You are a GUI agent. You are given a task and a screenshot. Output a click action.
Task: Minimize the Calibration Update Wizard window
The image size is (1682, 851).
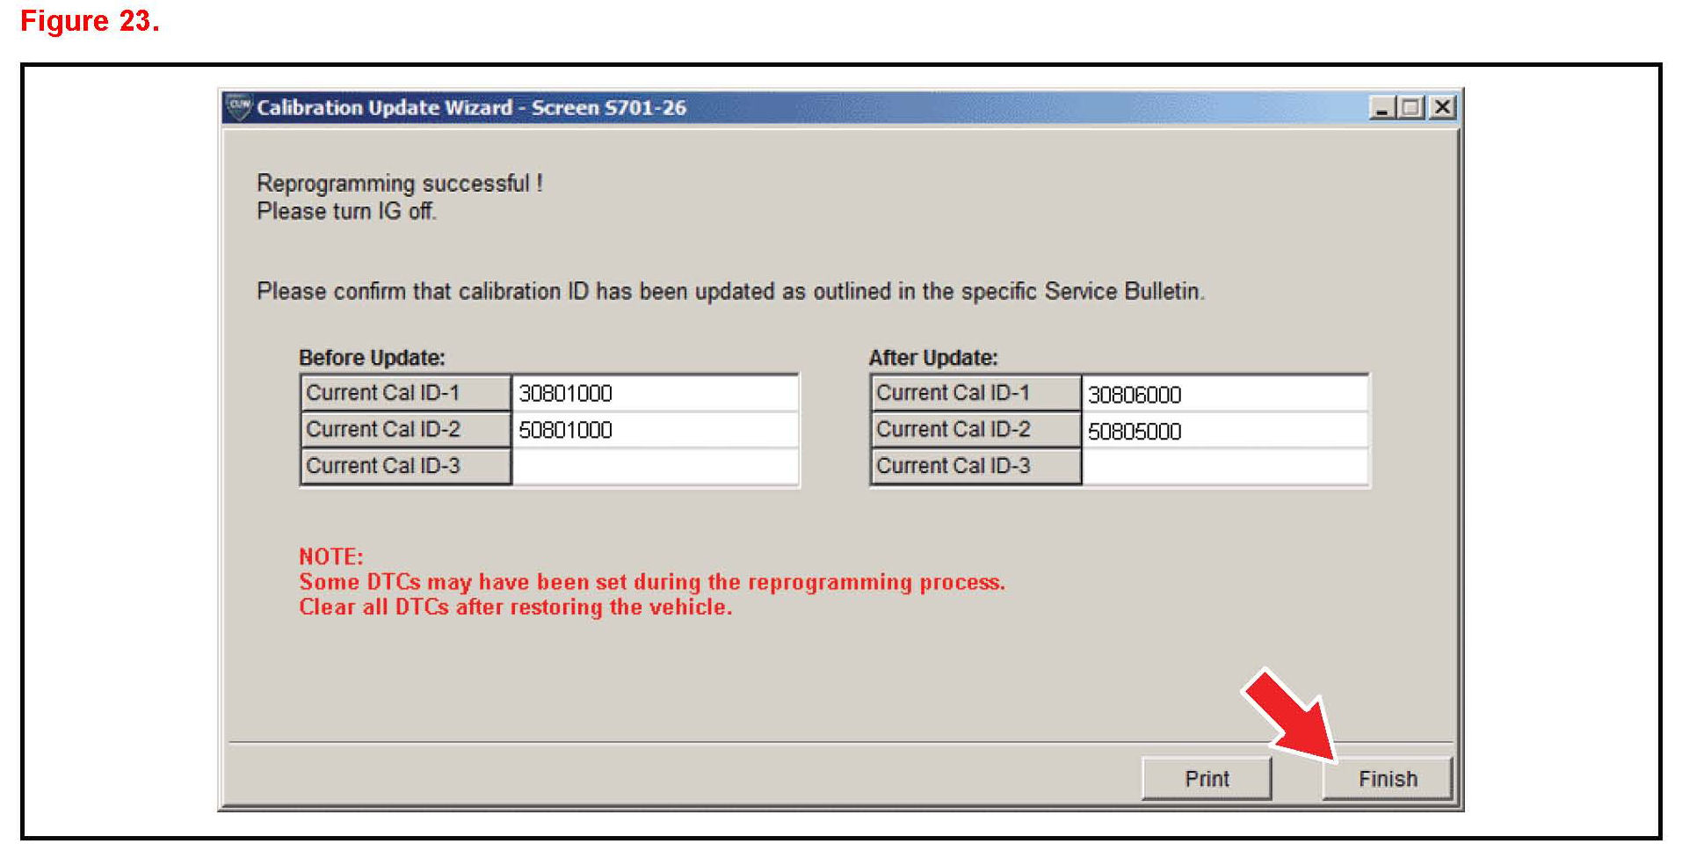pos(1382,108)
